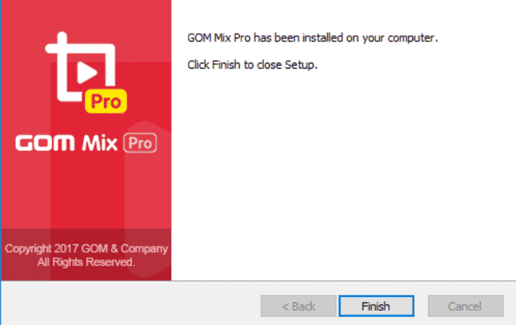The image size is (516, 325).
Task: Click the word Finish in the instruction sentence
Action: (x=226, y=65)
